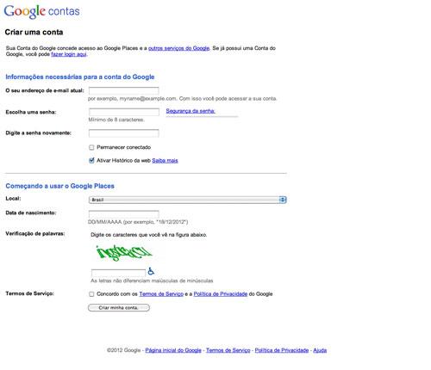Click the current e-mail address field
431x370 pixels.
pos(124,90)
